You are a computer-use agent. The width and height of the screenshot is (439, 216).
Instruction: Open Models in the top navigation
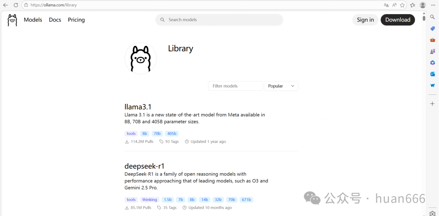coord(33,20)
